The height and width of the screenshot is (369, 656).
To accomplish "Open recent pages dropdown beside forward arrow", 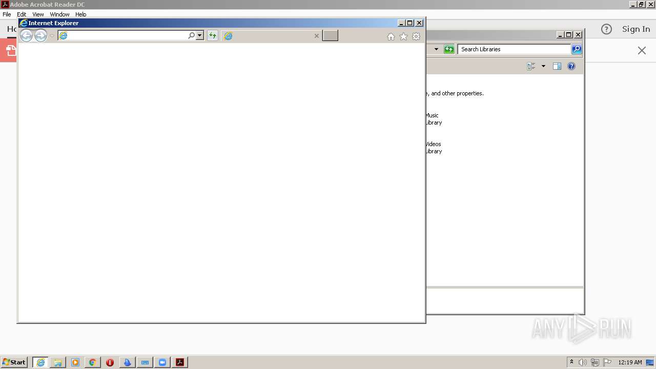I will 52,36.
